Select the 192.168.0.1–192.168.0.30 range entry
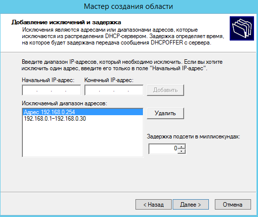The height and width of the screenshot is (217, 258). [83, 119]
